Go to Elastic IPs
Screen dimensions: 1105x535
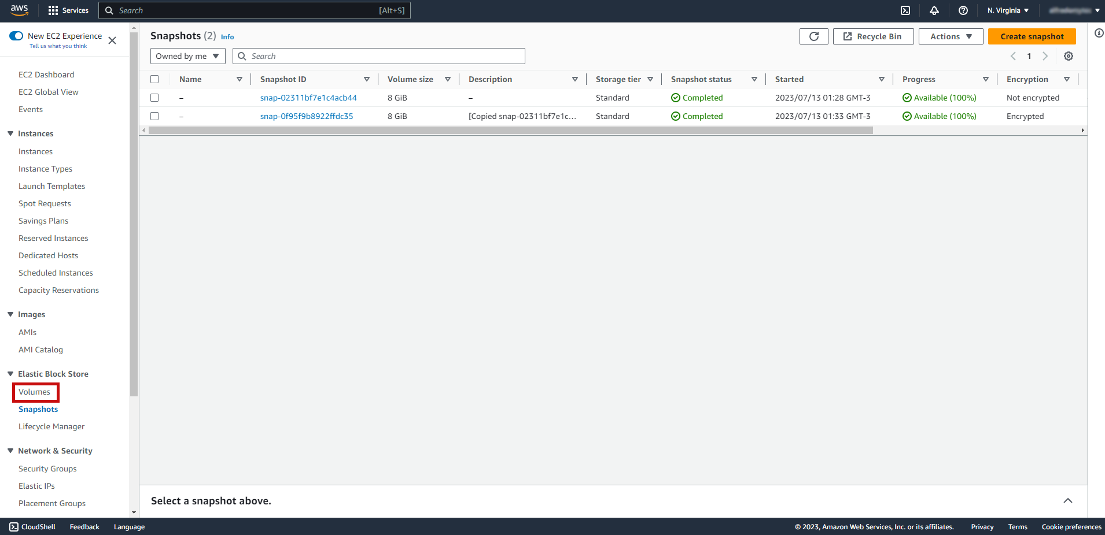tap(36, 486)
